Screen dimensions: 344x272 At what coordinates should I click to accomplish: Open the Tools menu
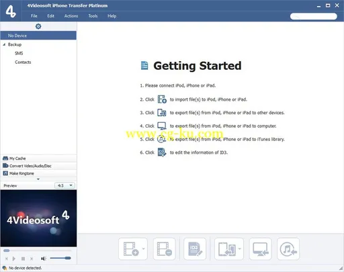click(x=93, y=16)
